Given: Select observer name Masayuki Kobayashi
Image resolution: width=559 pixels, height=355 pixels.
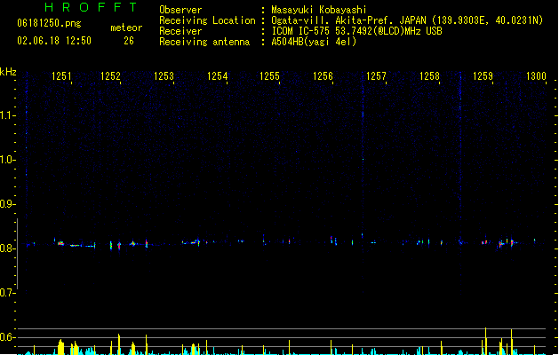Looking at the screenshot, I should point(319,10).
